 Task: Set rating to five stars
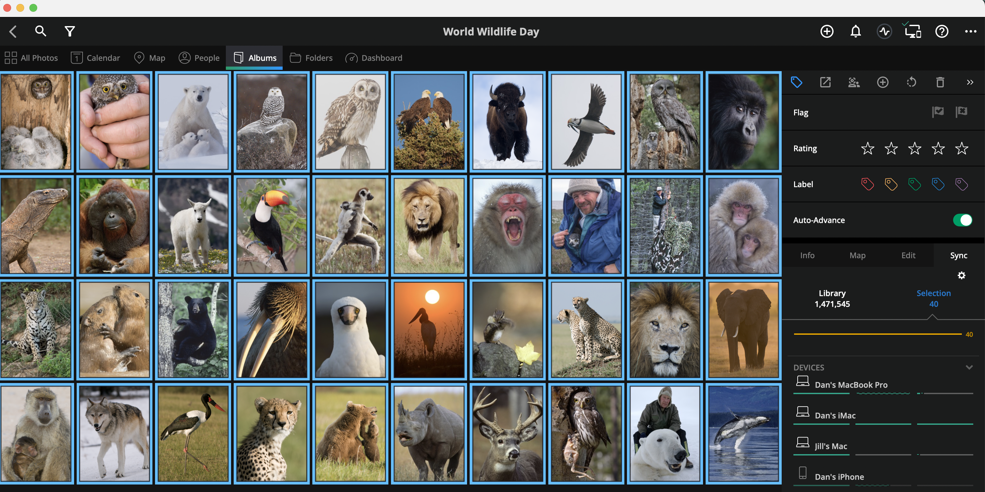(961, 148)
